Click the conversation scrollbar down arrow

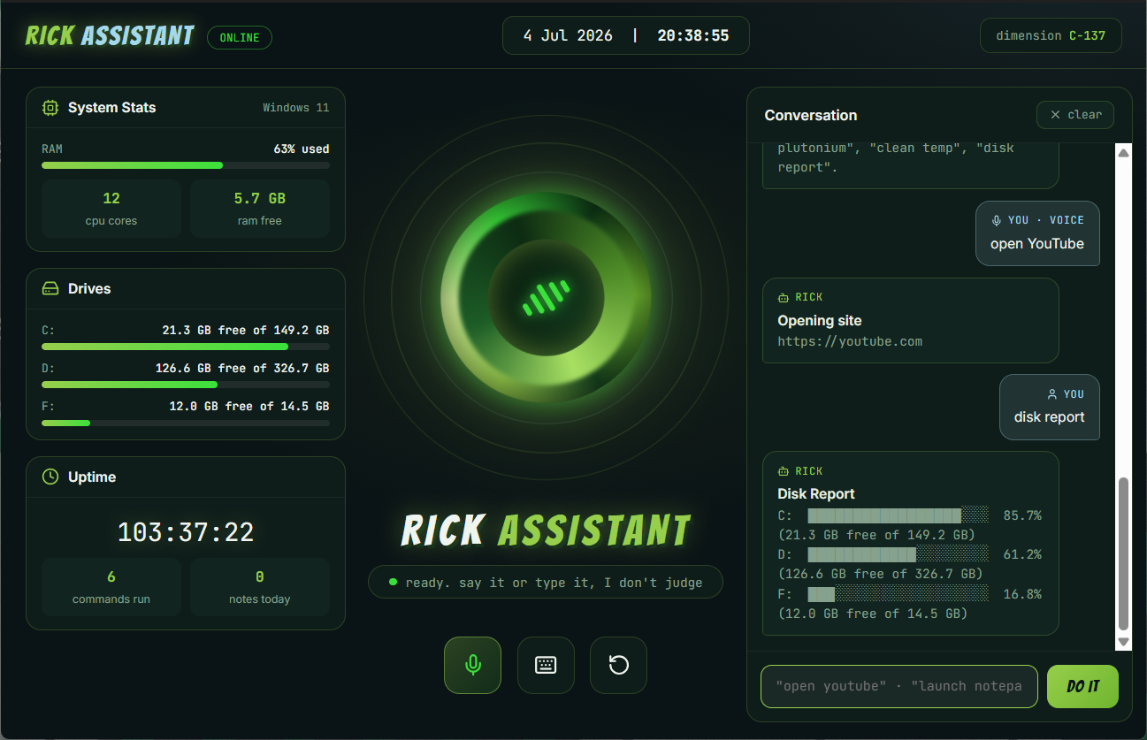pos(1124,642)
